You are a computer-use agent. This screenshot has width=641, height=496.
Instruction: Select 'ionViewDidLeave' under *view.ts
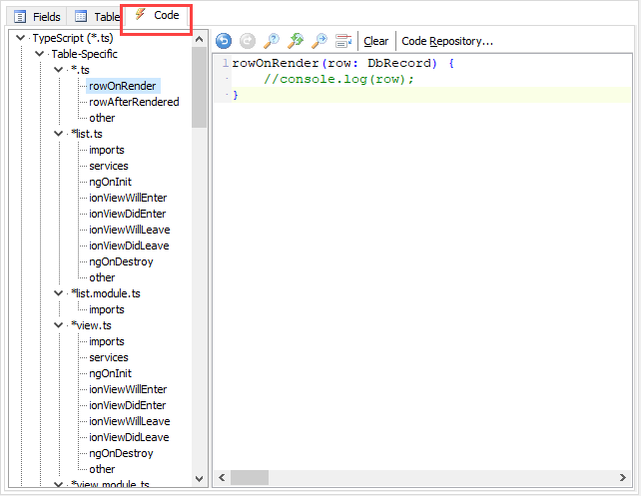pyautogui.click(x=129, y=437)
